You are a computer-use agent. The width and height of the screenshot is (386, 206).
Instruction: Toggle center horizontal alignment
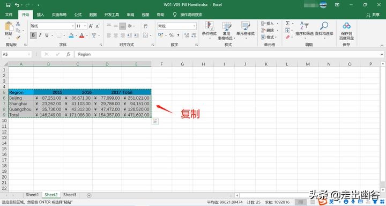click(116, 35)
